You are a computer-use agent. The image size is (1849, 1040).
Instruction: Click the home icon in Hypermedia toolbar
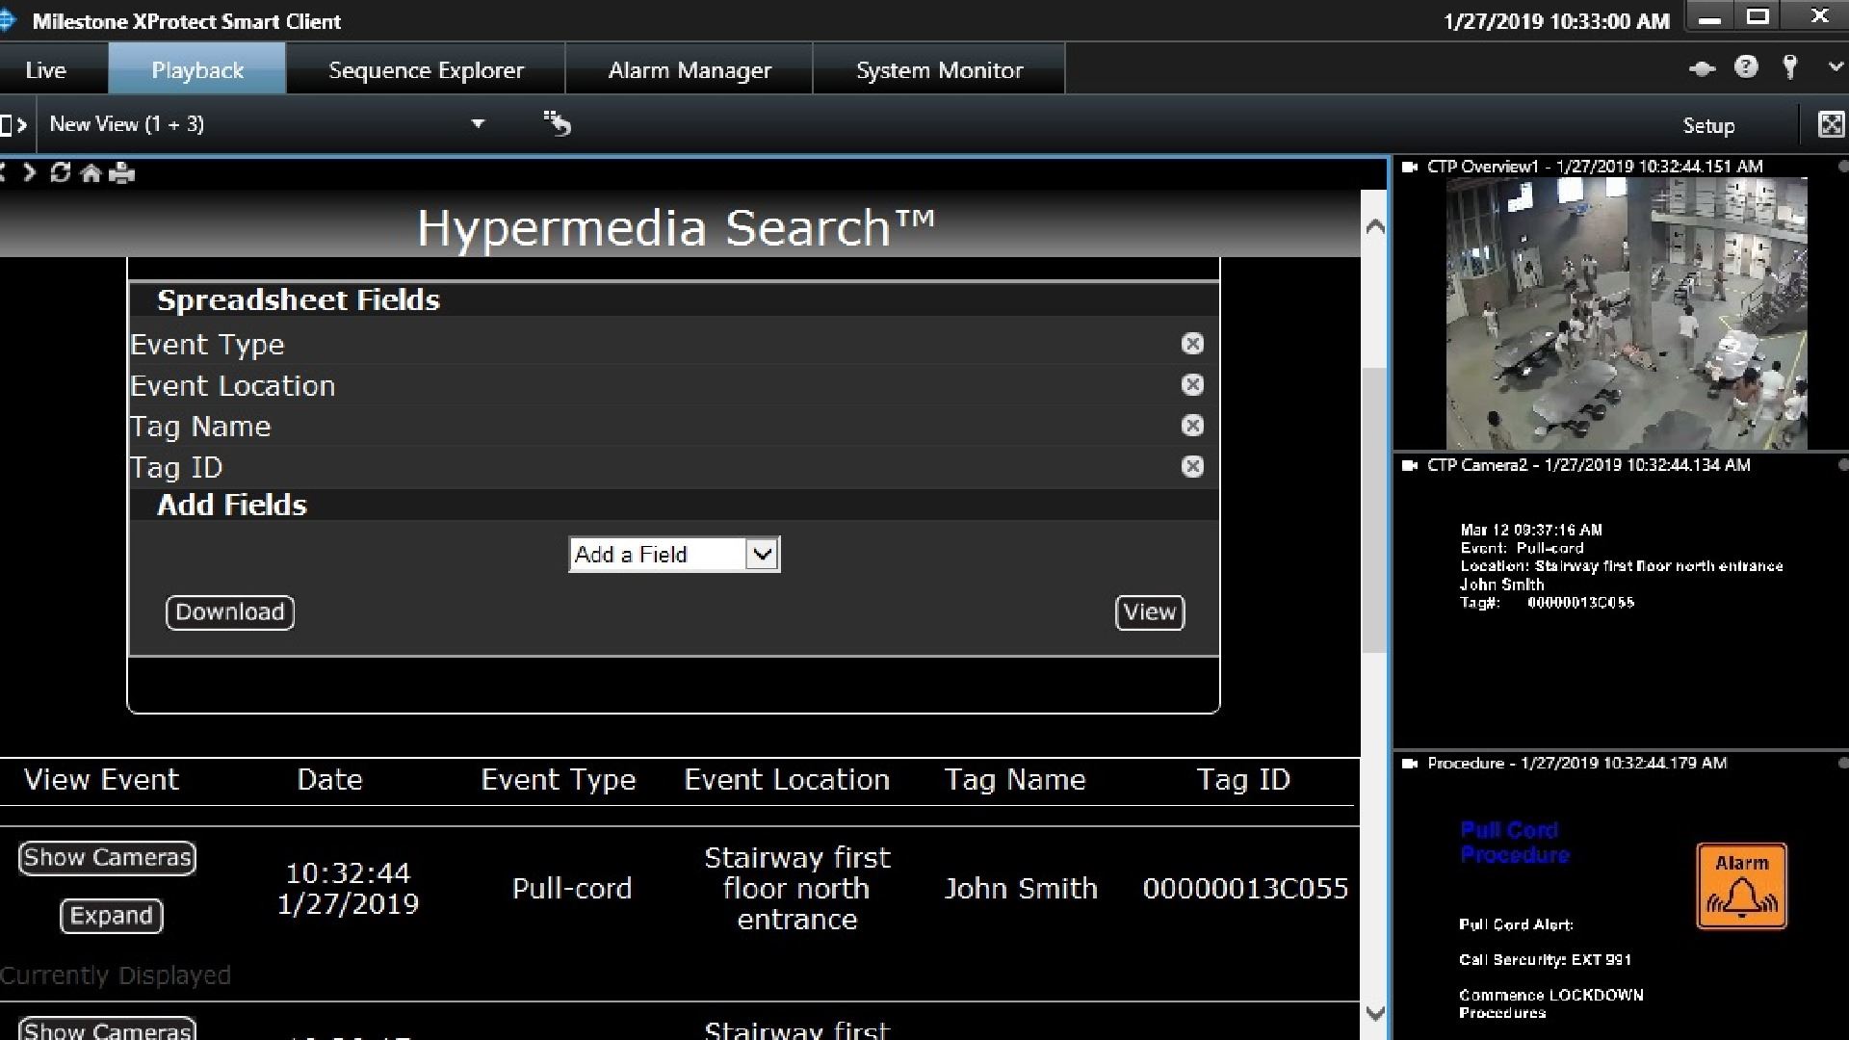[91, 173]
